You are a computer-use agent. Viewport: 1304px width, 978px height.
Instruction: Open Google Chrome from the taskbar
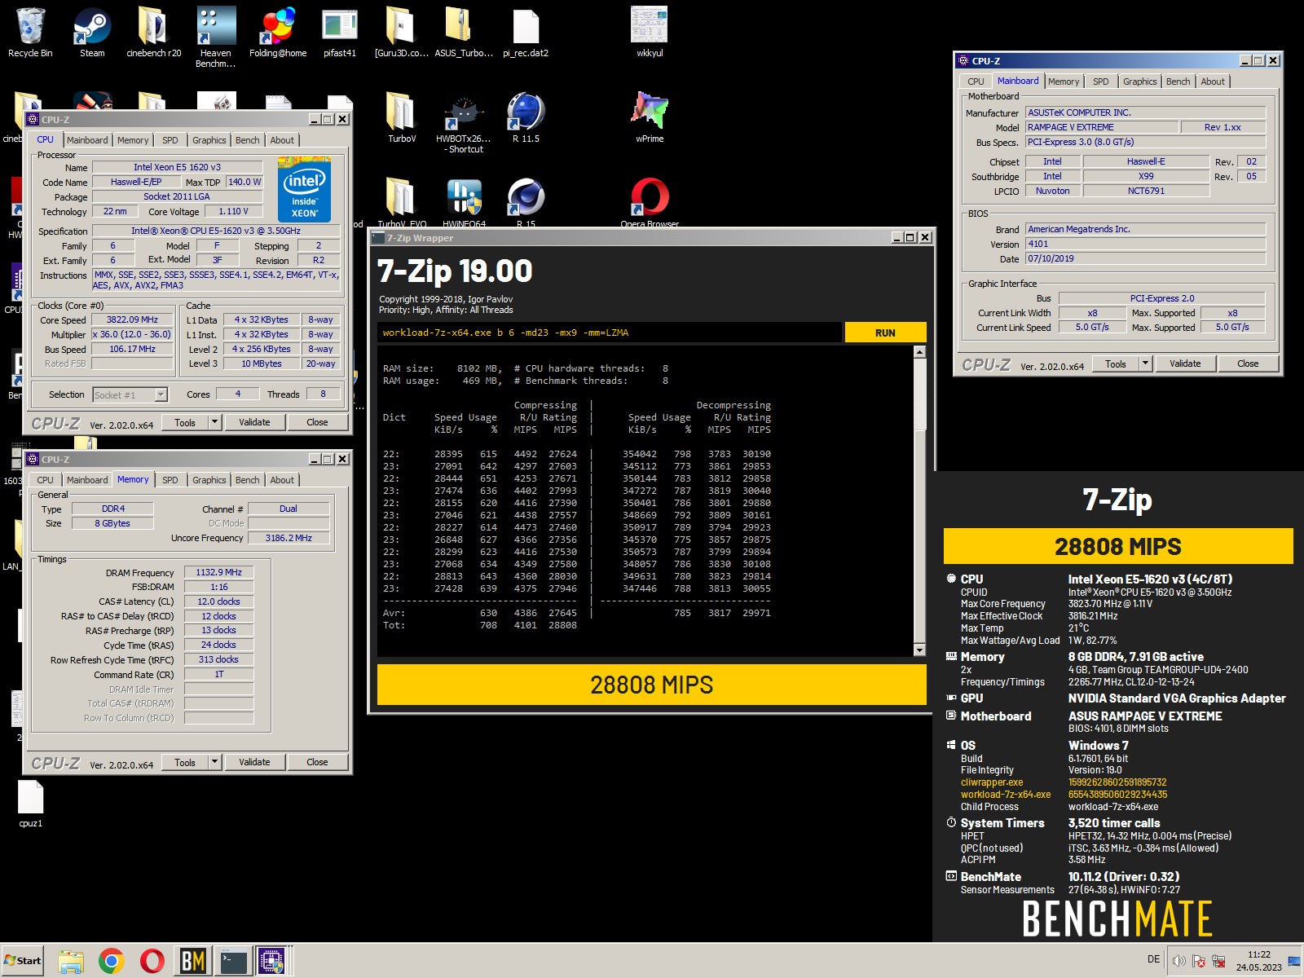click(111, 962)
